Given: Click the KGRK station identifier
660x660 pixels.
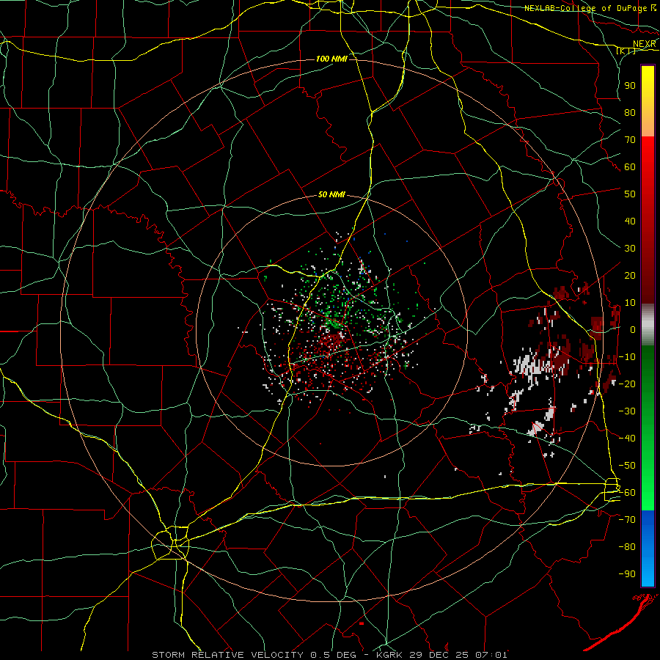Looking at the screenshot, I should click(x=388, y=655).
